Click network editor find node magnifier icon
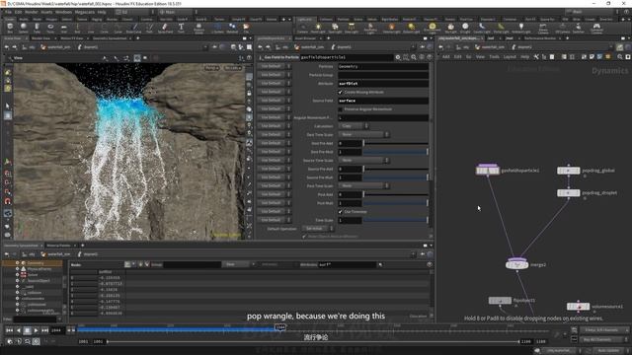The height and width of the screenshot is (355, 632). [620, 57]
